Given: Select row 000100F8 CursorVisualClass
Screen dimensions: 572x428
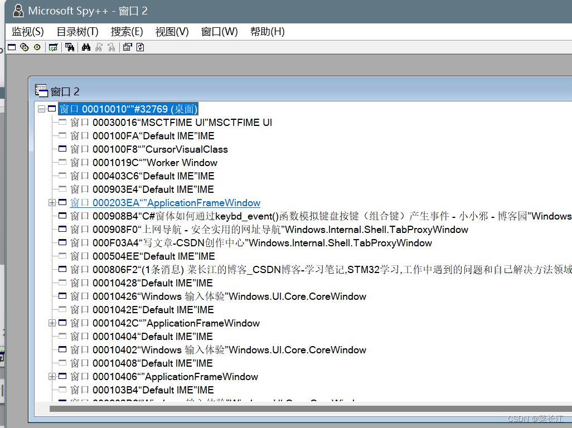Looking at the screenshot, I should 149,149.
